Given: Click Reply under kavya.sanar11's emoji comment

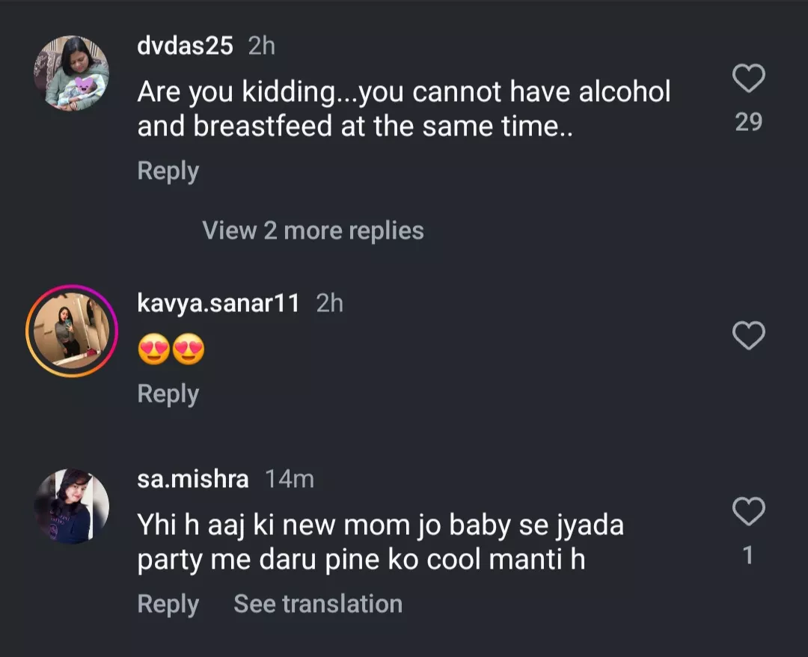Looking at the screenshot, I should click(x=168, y=394).
